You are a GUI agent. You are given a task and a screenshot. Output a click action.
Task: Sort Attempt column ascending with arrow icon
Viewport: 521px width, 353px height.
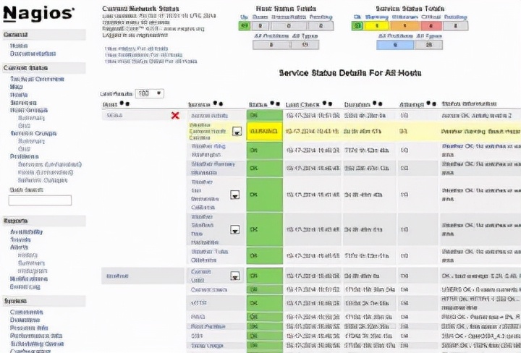pos(428,104)
